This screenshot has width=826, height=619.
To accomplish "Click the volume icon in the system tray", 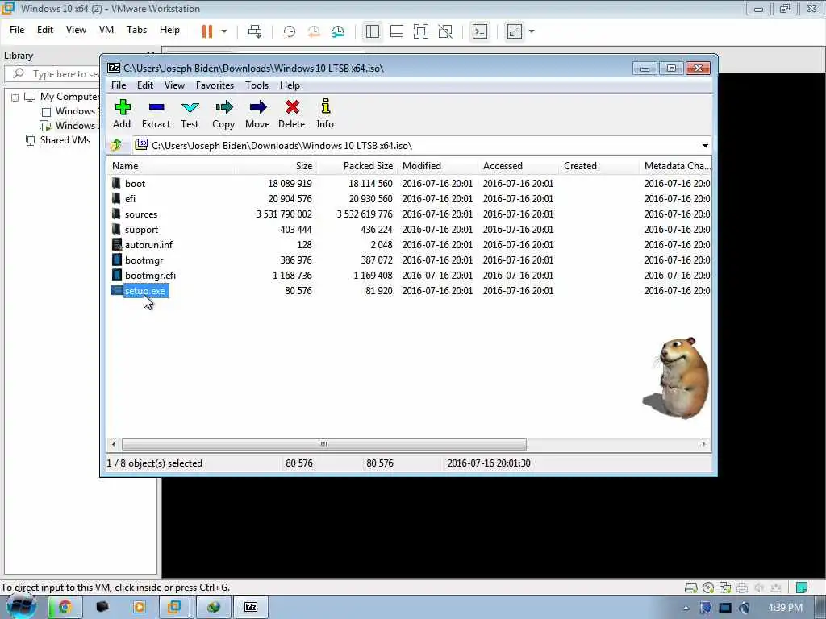I will click(x=745, y=608).
